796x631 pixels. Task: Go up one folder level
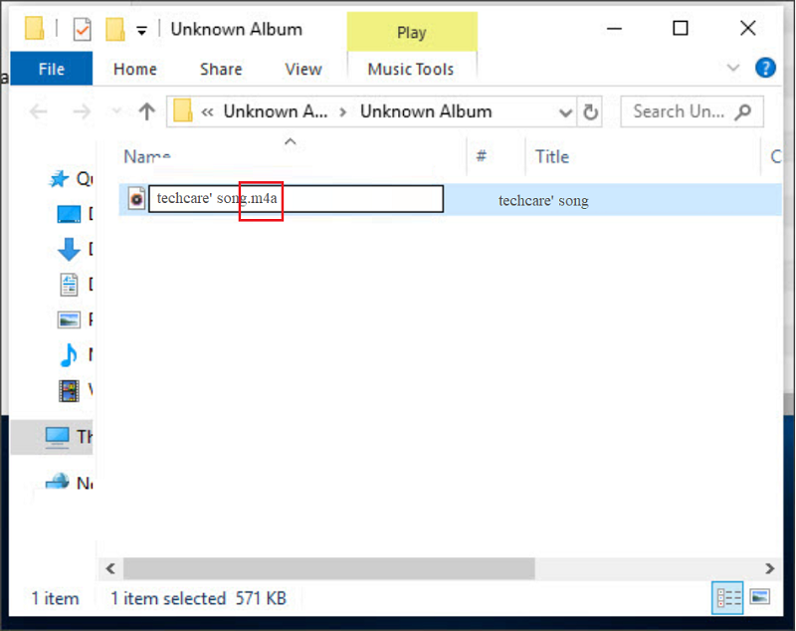(x=147, y=111)
